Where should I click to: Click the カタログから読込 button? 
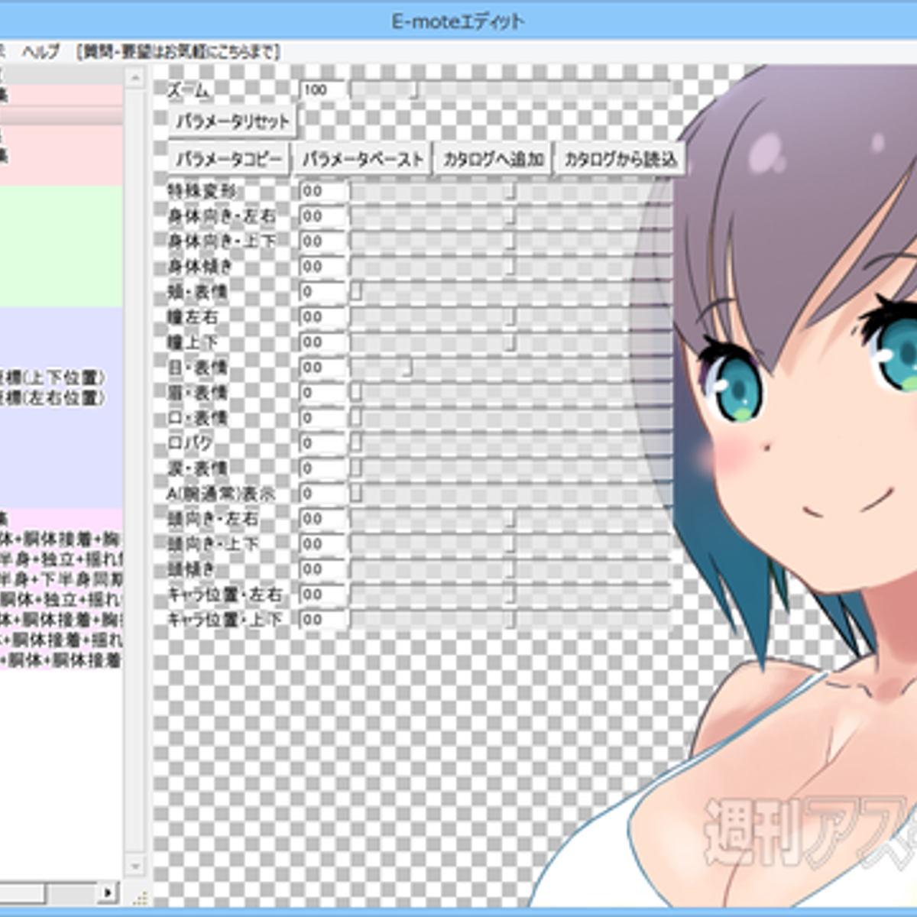coord(622,160)
